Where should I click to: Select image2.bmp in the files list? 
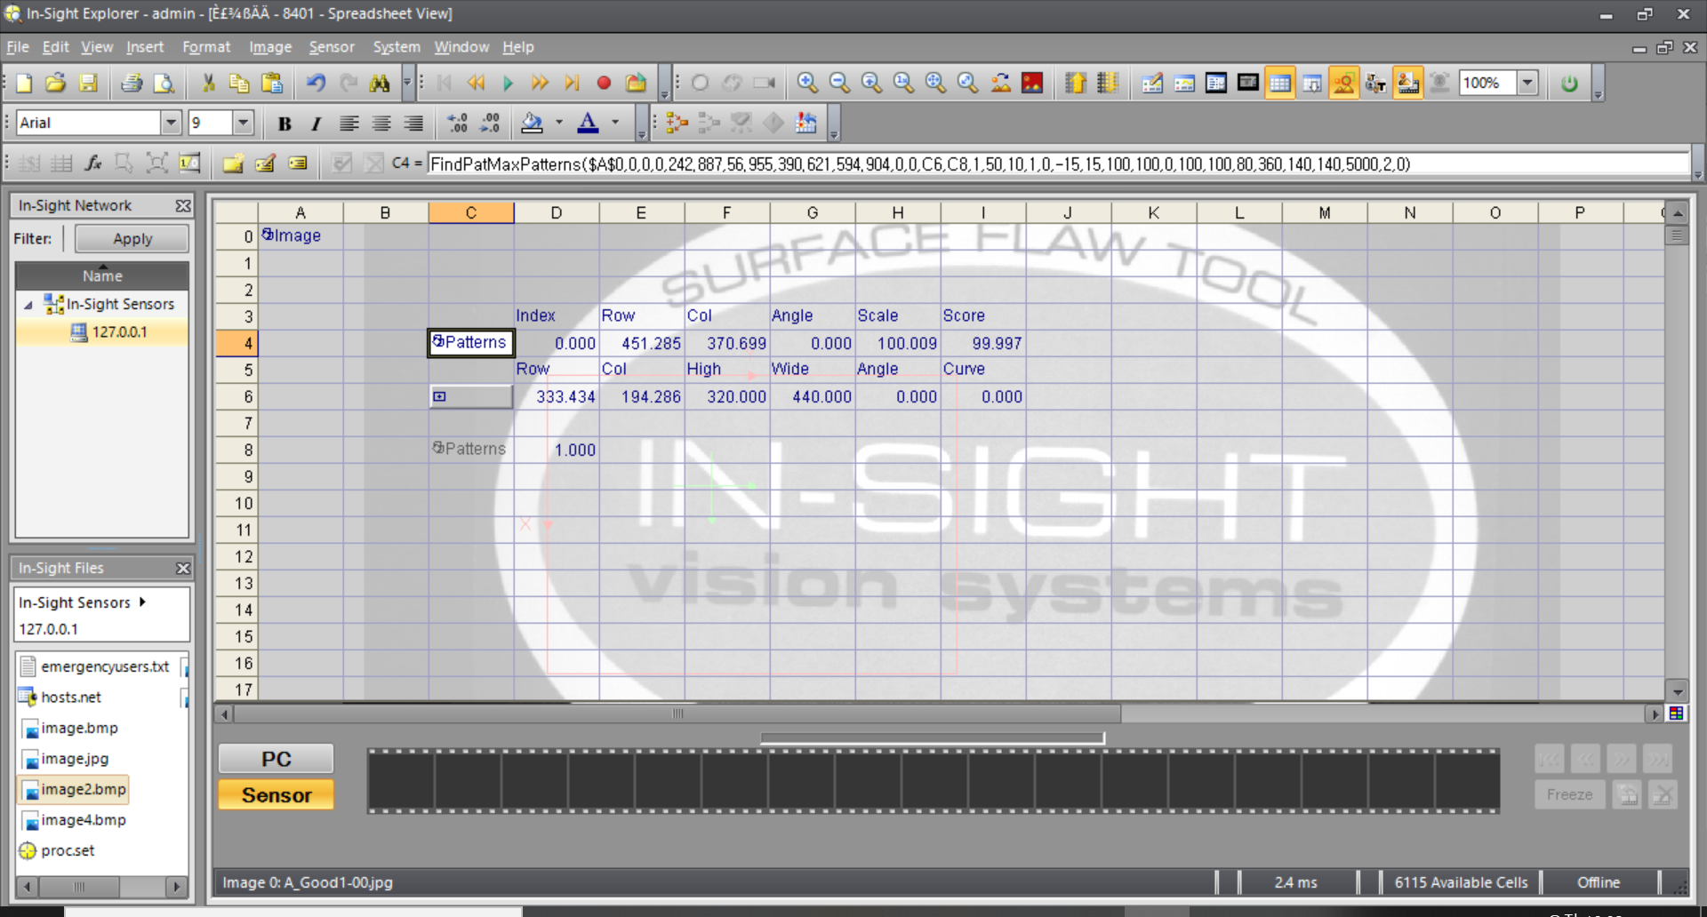(x=74, y=789)
